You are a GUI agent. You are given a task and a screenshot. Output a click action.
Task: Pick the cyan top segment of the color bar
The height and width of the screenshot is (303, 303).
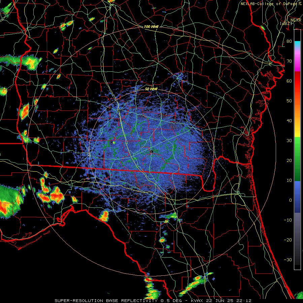[297, 44]
